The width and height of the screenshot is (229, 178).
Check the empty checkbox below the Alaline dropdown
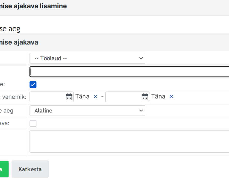pyautogui.click(x=33, y=123)
